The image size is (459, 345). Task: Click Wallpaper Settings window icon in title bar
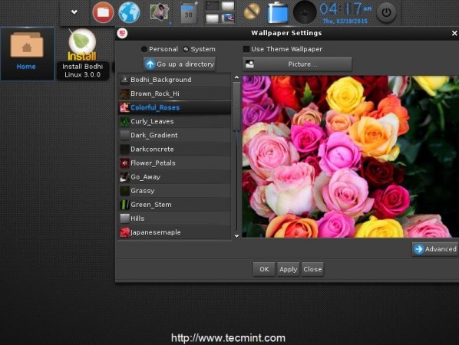(122, 33)
